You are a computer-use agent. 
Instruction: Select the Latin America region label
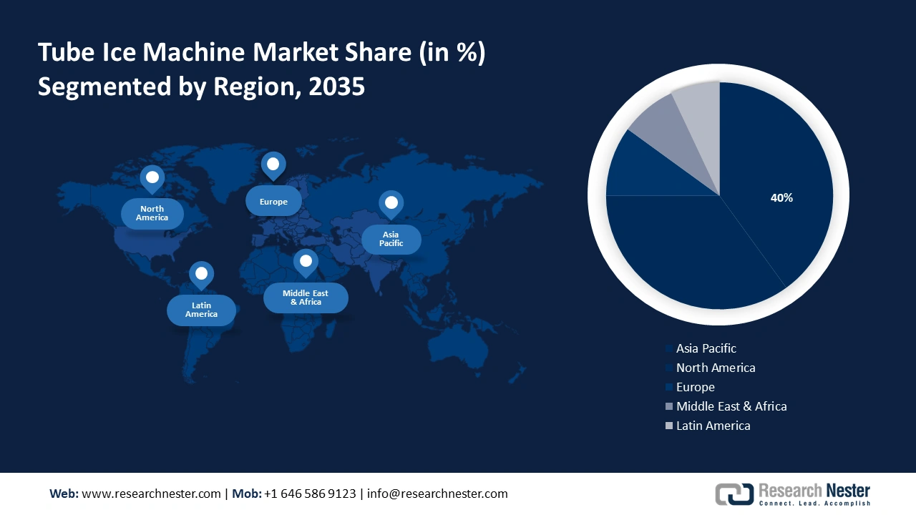click(x=201, y=310)
